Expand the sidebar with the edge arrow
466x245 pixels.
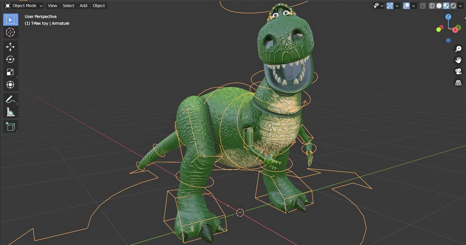pos(465,19)
